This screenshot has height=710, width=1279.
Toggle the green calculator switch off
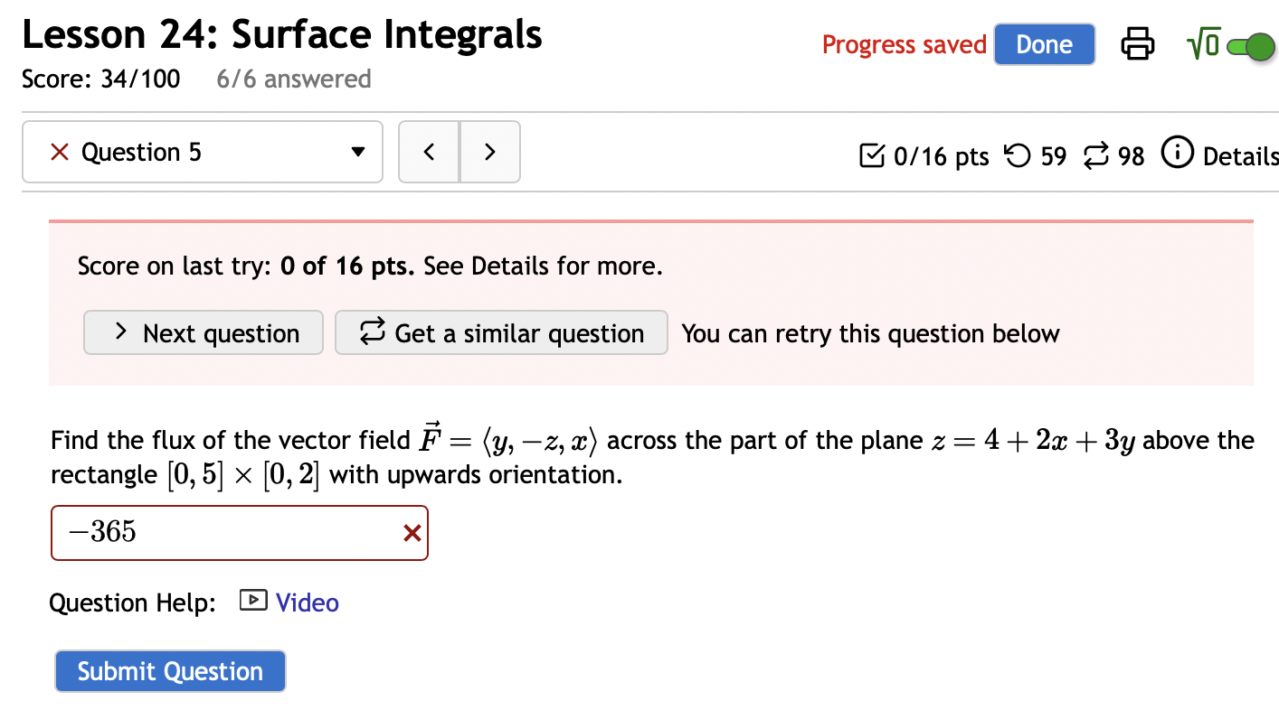[x=1253, y=46]
